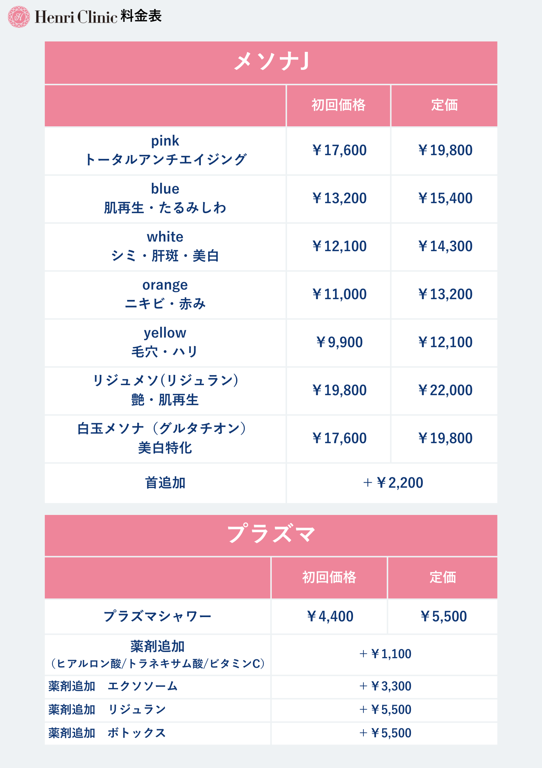Click the 首追加 row label
The width and height of the screenshot is (542, 768).
coord(165,483)
